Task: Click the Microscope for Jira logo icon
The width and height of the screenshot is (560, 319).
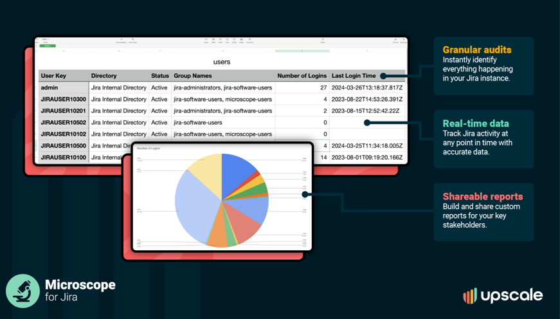Action: [23, 291]
